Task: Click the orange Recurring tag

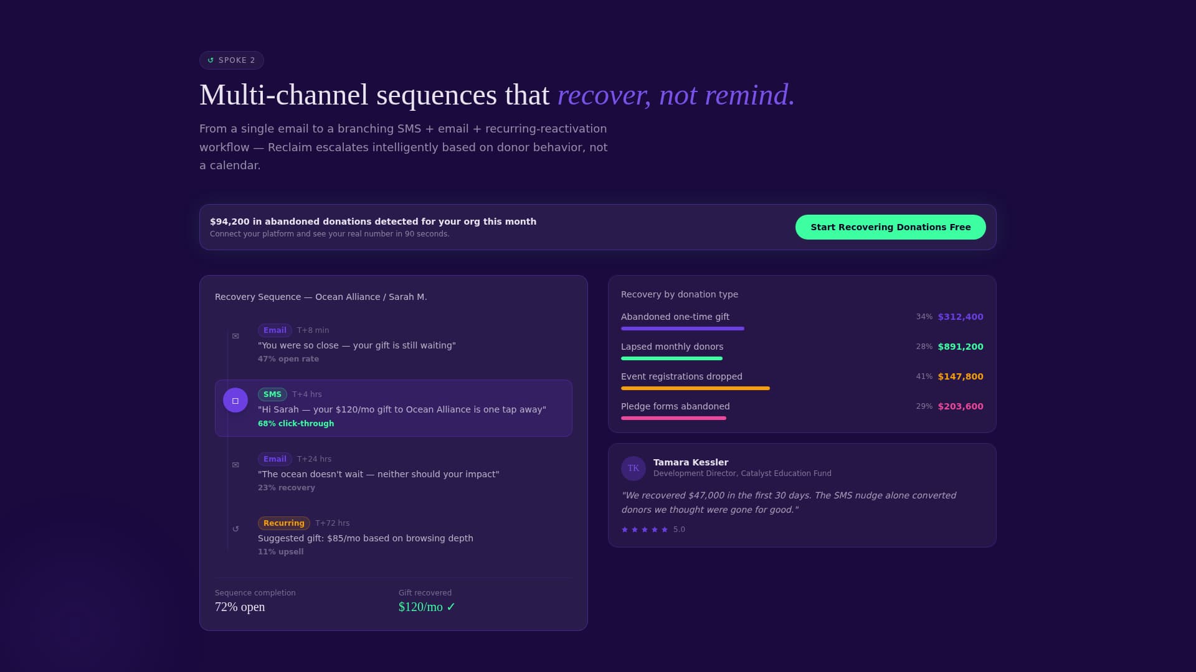Action: (x=284, y=523)
